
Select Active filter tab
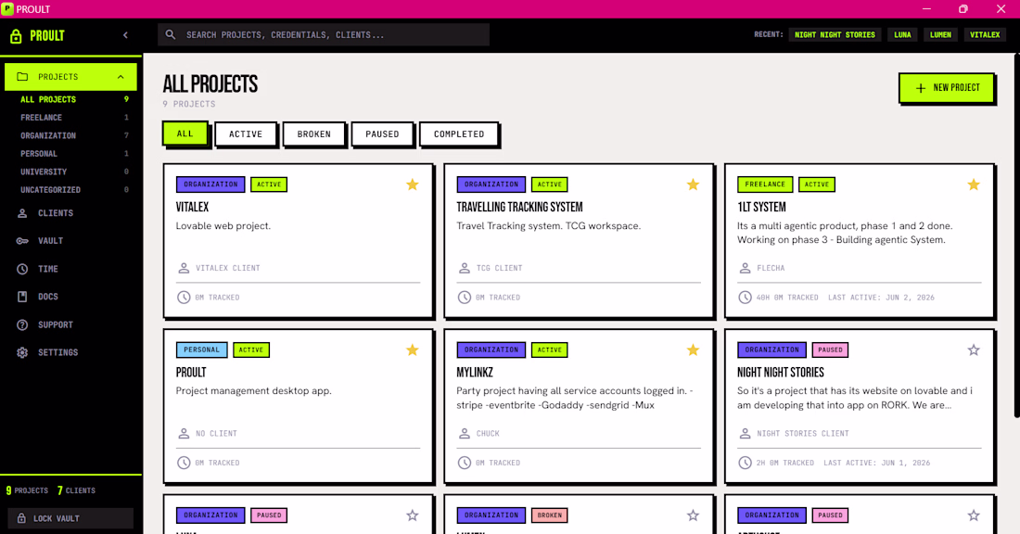[245, 134]
